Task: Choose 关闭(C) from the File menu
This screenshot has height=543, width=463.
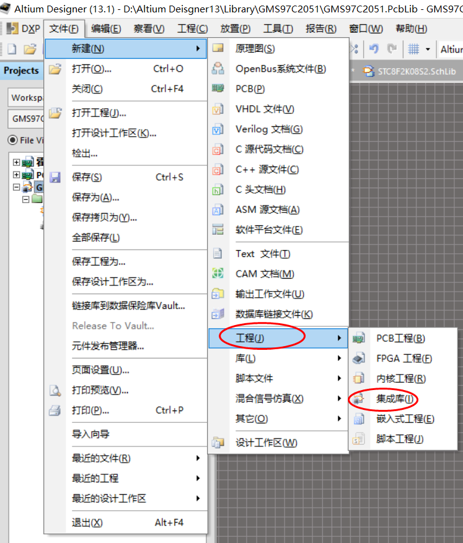Action: 126,89
